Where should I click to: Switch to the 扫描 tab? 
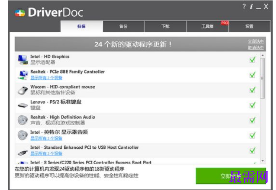coord(82,26)
